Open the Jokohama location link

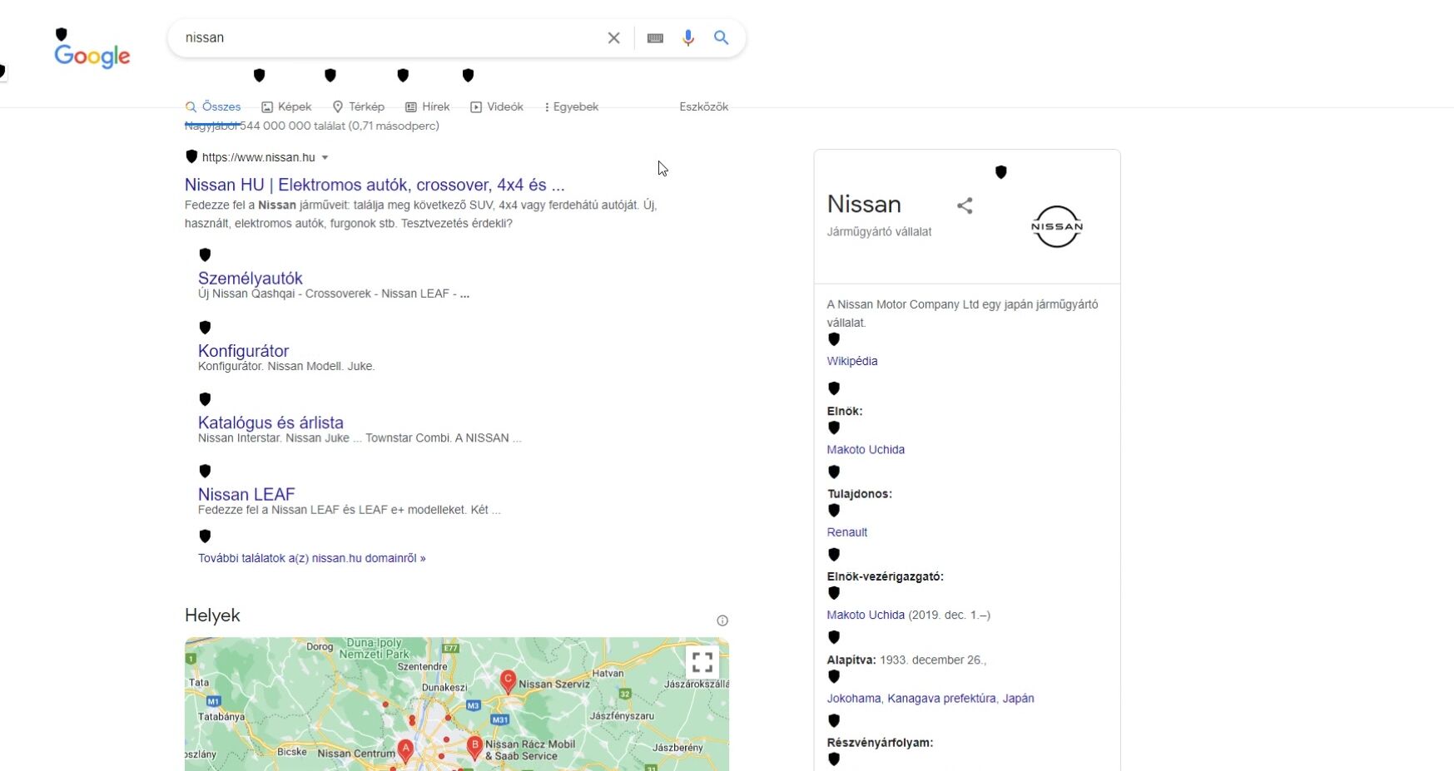[854, 699]
